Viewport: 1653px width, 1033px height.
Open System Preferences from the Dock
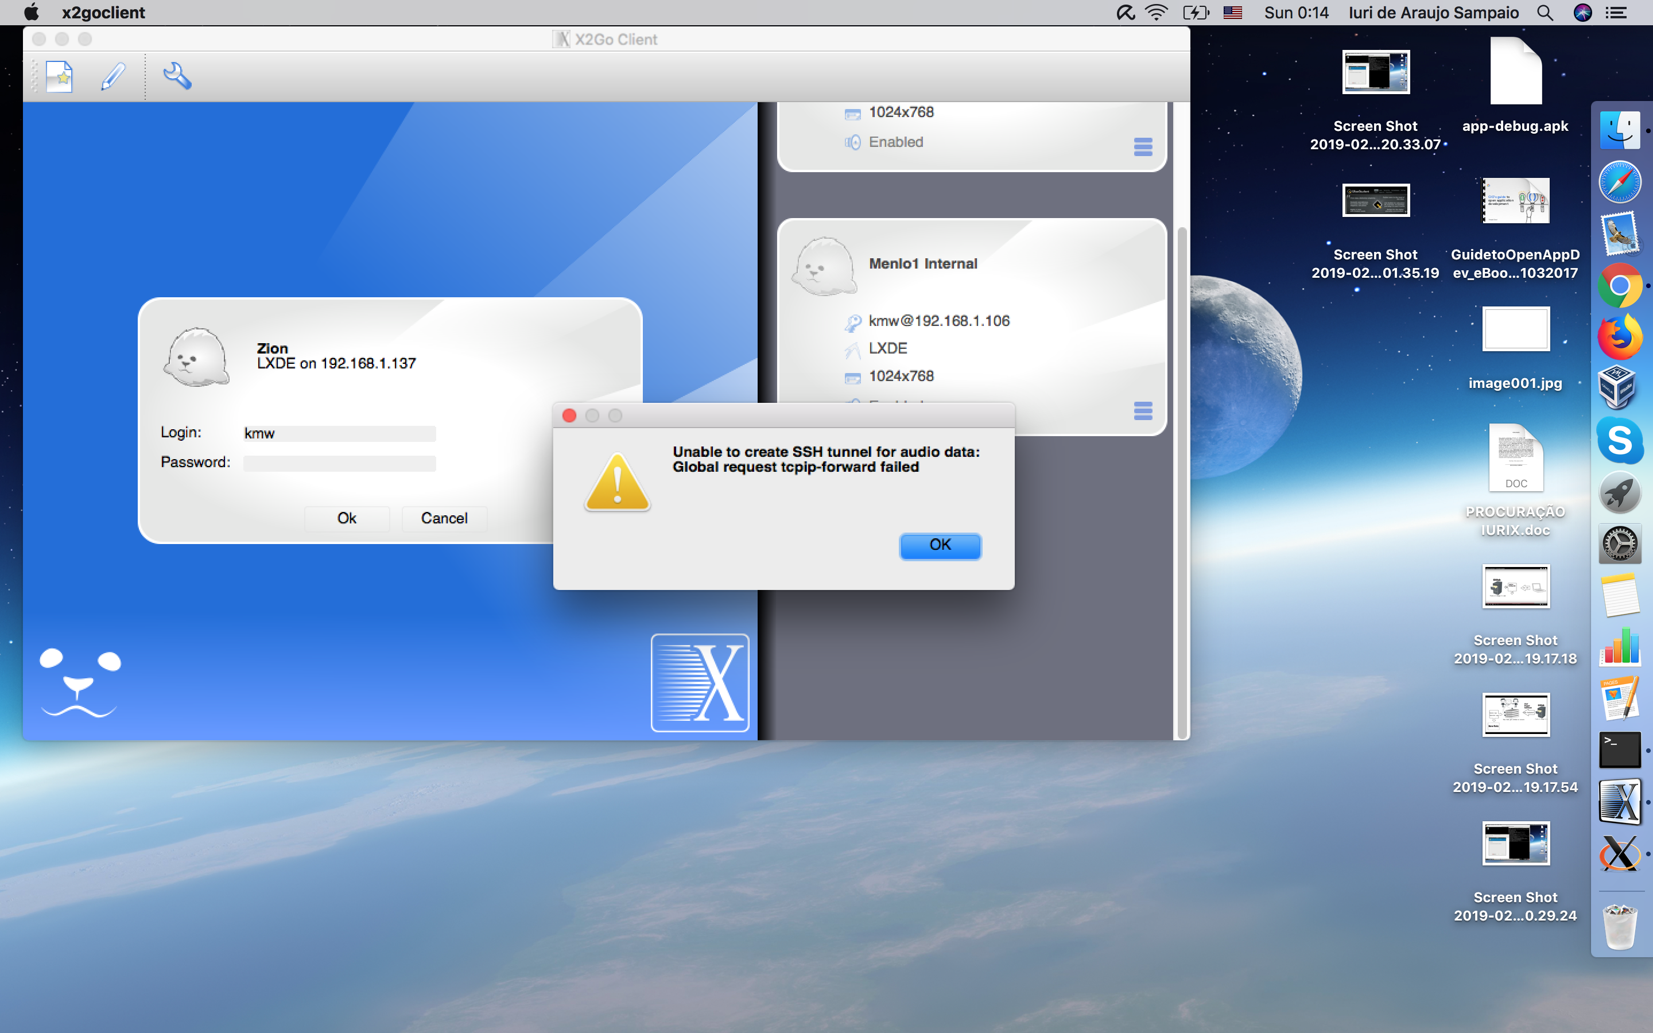(1620, 545)
